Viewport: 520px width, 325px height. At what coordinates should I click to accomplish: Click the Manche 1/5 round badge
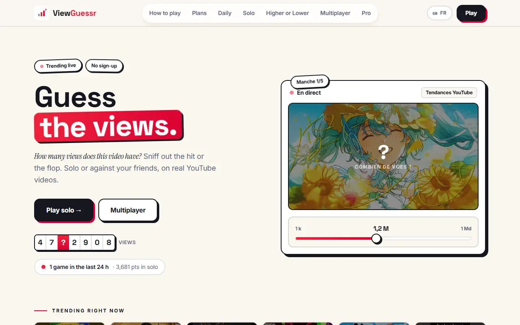coord(310,82)
